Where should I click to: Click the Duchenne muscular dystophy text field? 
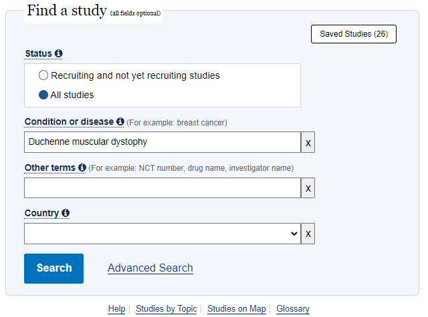[163, 142]
